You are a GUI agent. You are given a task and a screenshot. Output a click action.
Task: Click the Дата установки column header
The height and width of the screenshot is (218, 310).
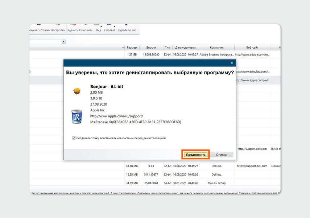[x=185, y=48]
